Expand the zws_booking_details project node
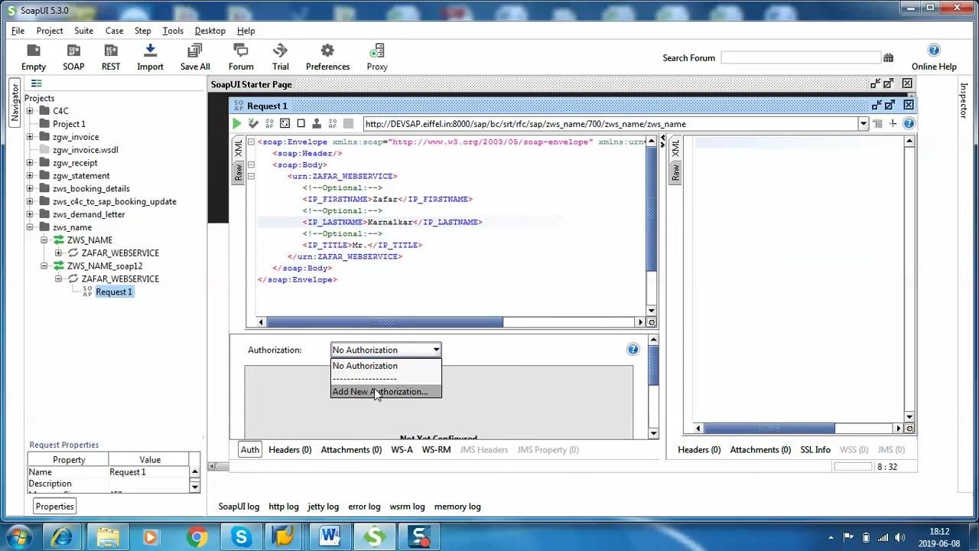 pyautogui.click(x=30, y=188)
